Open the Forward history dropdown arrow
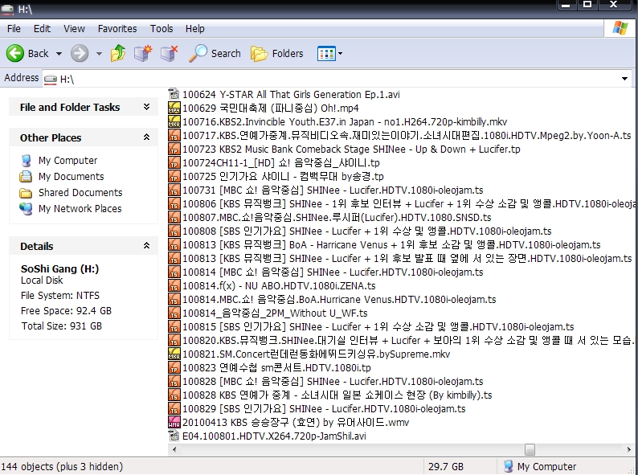638x475 pixels. (x=99, y=53)
